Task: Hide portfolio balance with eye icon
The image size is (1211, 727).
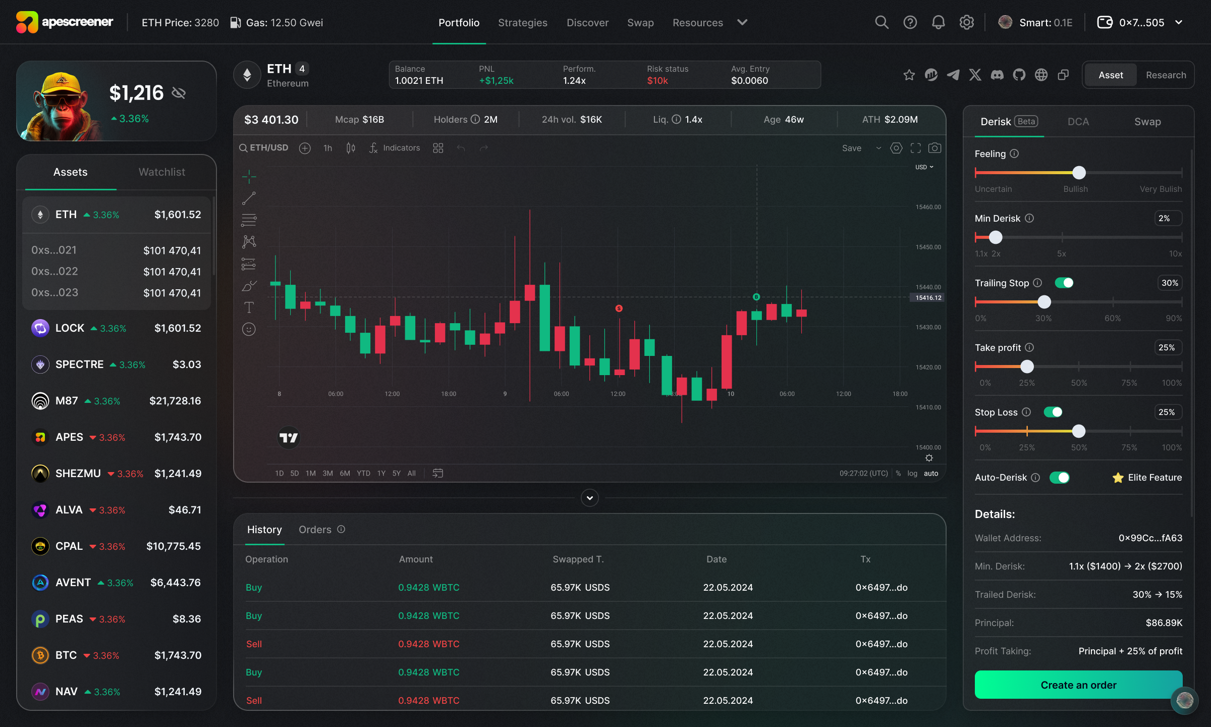Action: (x=179, y=93)
